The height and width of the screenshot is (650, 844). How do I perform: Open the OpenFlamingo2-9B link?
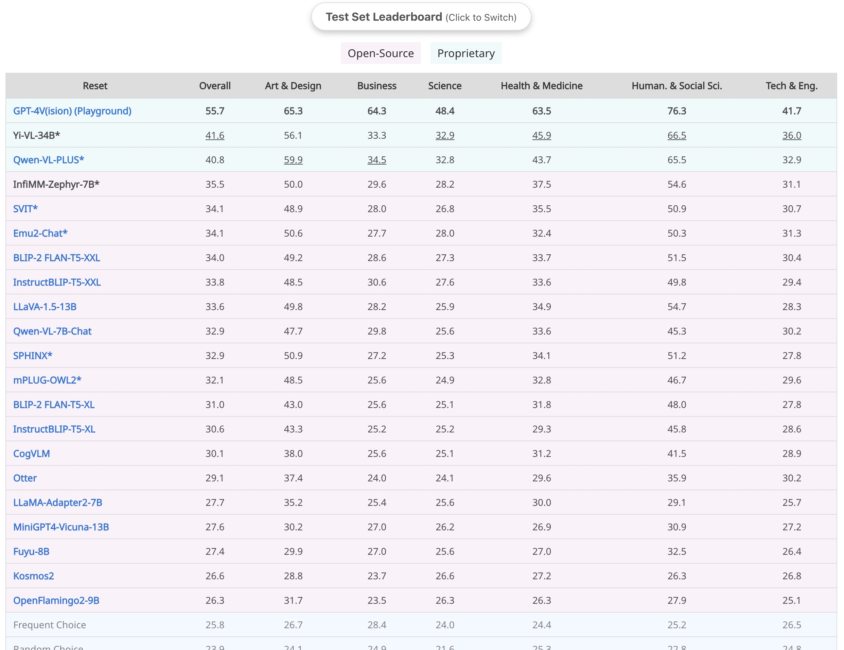coord(56,600)
